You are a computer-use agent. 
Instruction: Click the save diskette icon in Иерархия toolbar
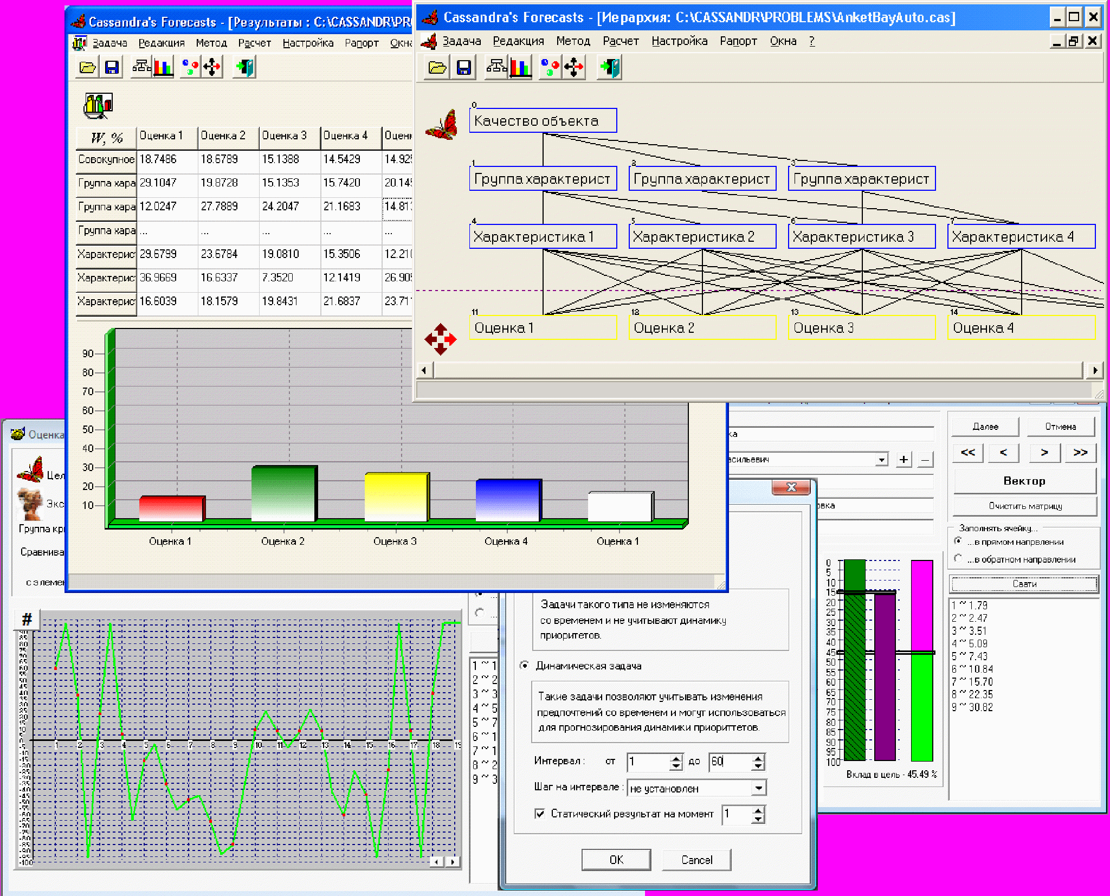pos(464,68)
